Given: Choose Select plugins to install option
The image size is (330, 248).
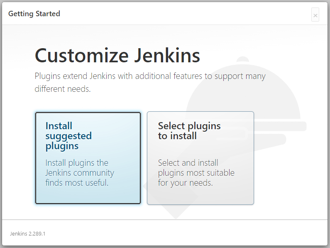Looking at the screenshot, I should click(x=200, y=158).
